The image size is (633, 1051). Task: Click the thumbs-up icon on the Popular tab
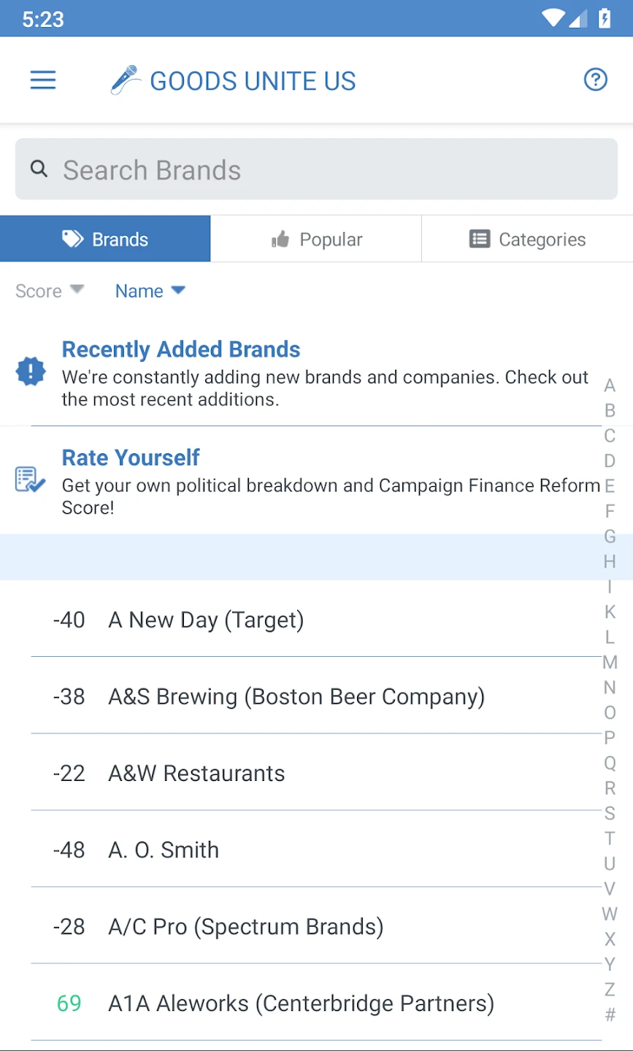point(280,239)
